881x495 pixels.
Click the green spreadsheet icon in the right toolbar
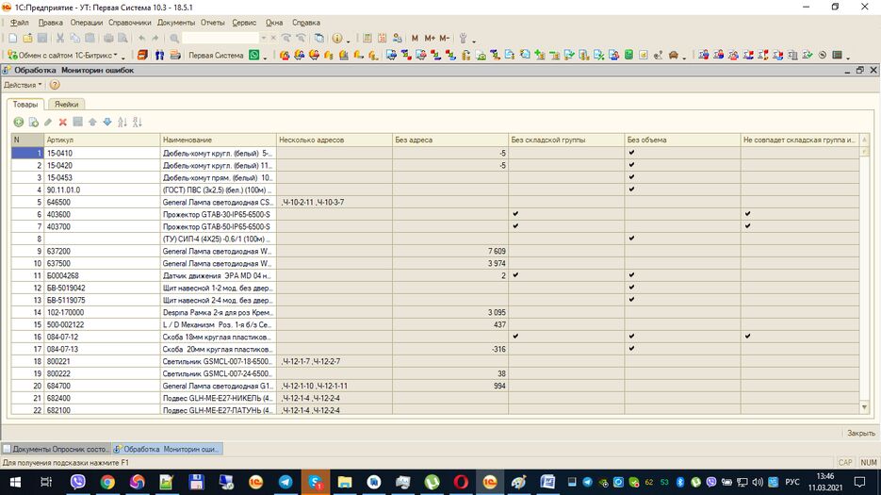pos(628,55)
